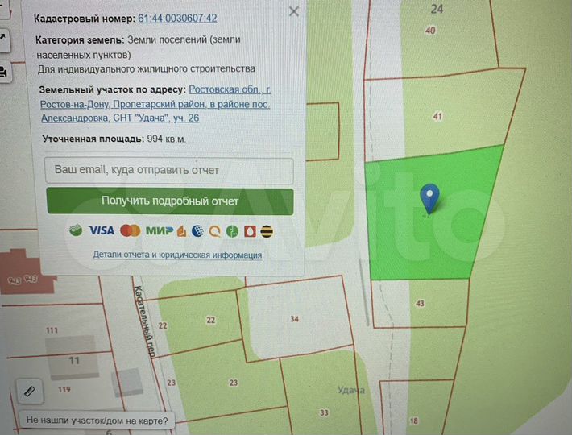Click the QIWI payment icon
This screenshot has height=435, width=572.
click(215, 231)
